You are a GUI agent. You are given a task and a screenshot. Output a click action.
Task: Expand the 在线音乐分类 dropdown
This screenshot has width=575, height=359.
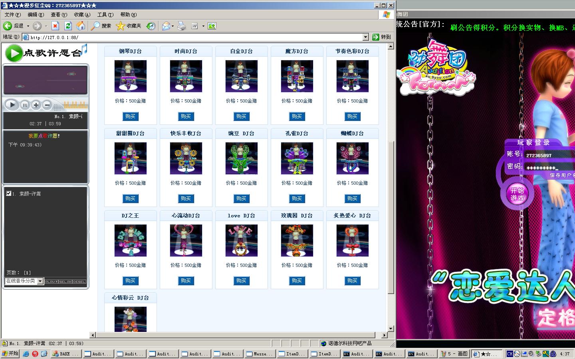coord(40,281)
